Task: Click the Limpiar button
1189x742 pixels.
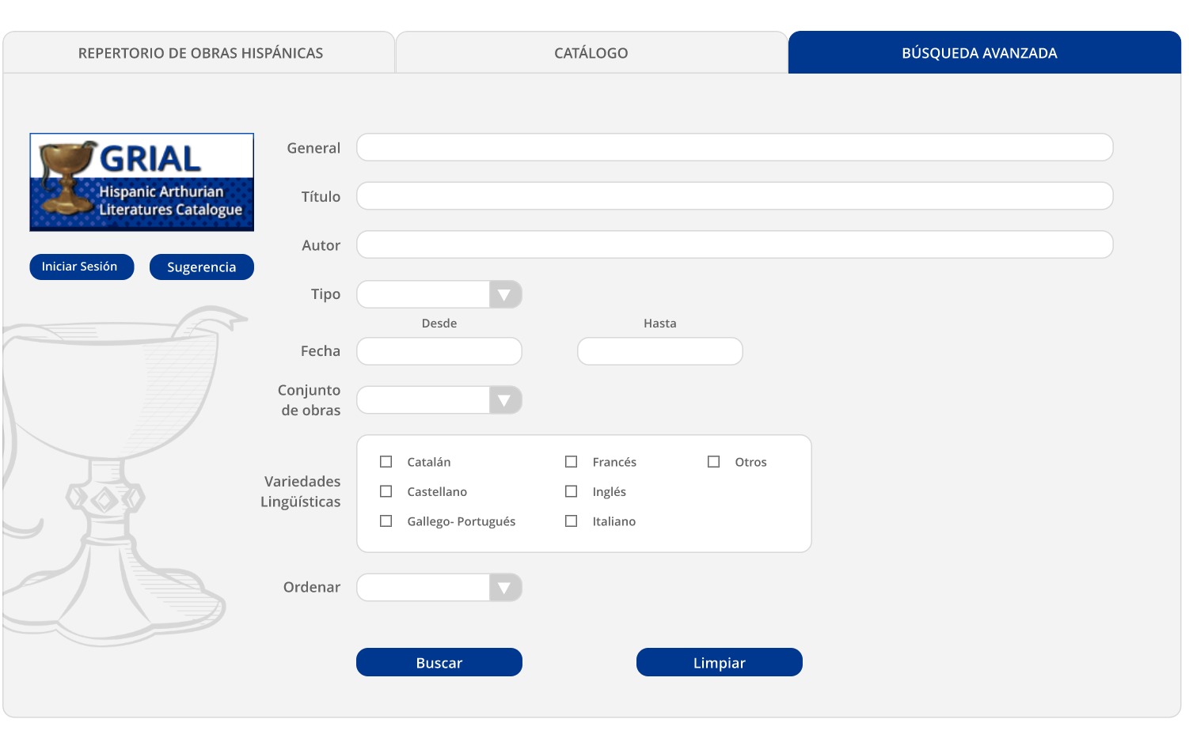Action: coord(719,663)
